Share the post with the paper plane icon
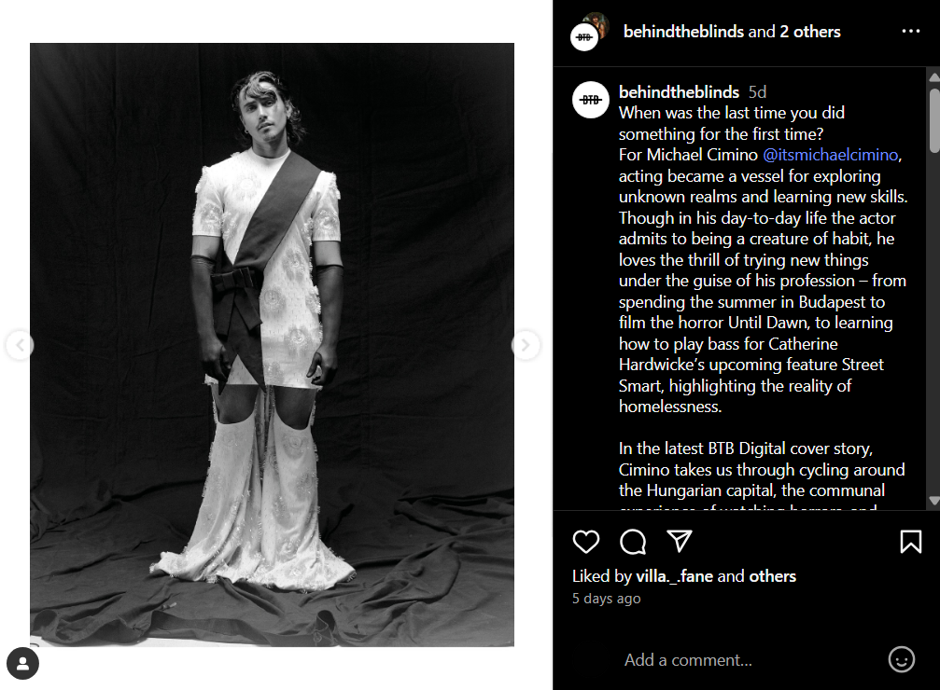This screenshot has width=940, height=690. tap(680, 541)
